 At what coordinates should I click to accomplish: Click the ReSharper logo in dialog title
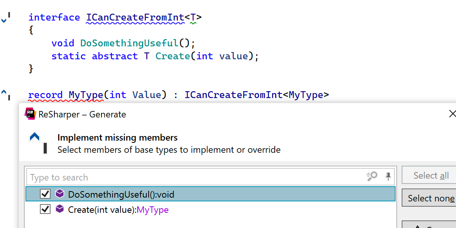[30, 114]
